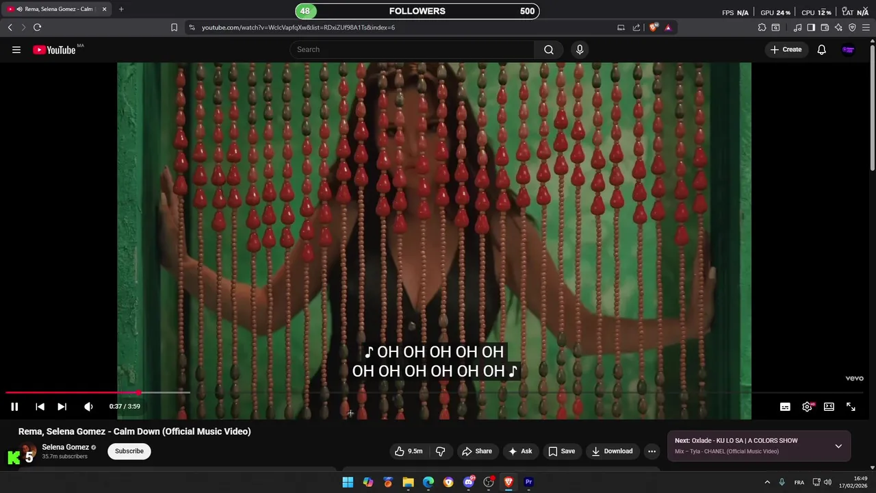The height and width of the screenshot is (493, 876).
Task: Toggle subtitles closed captions
Action: point(785,407)
